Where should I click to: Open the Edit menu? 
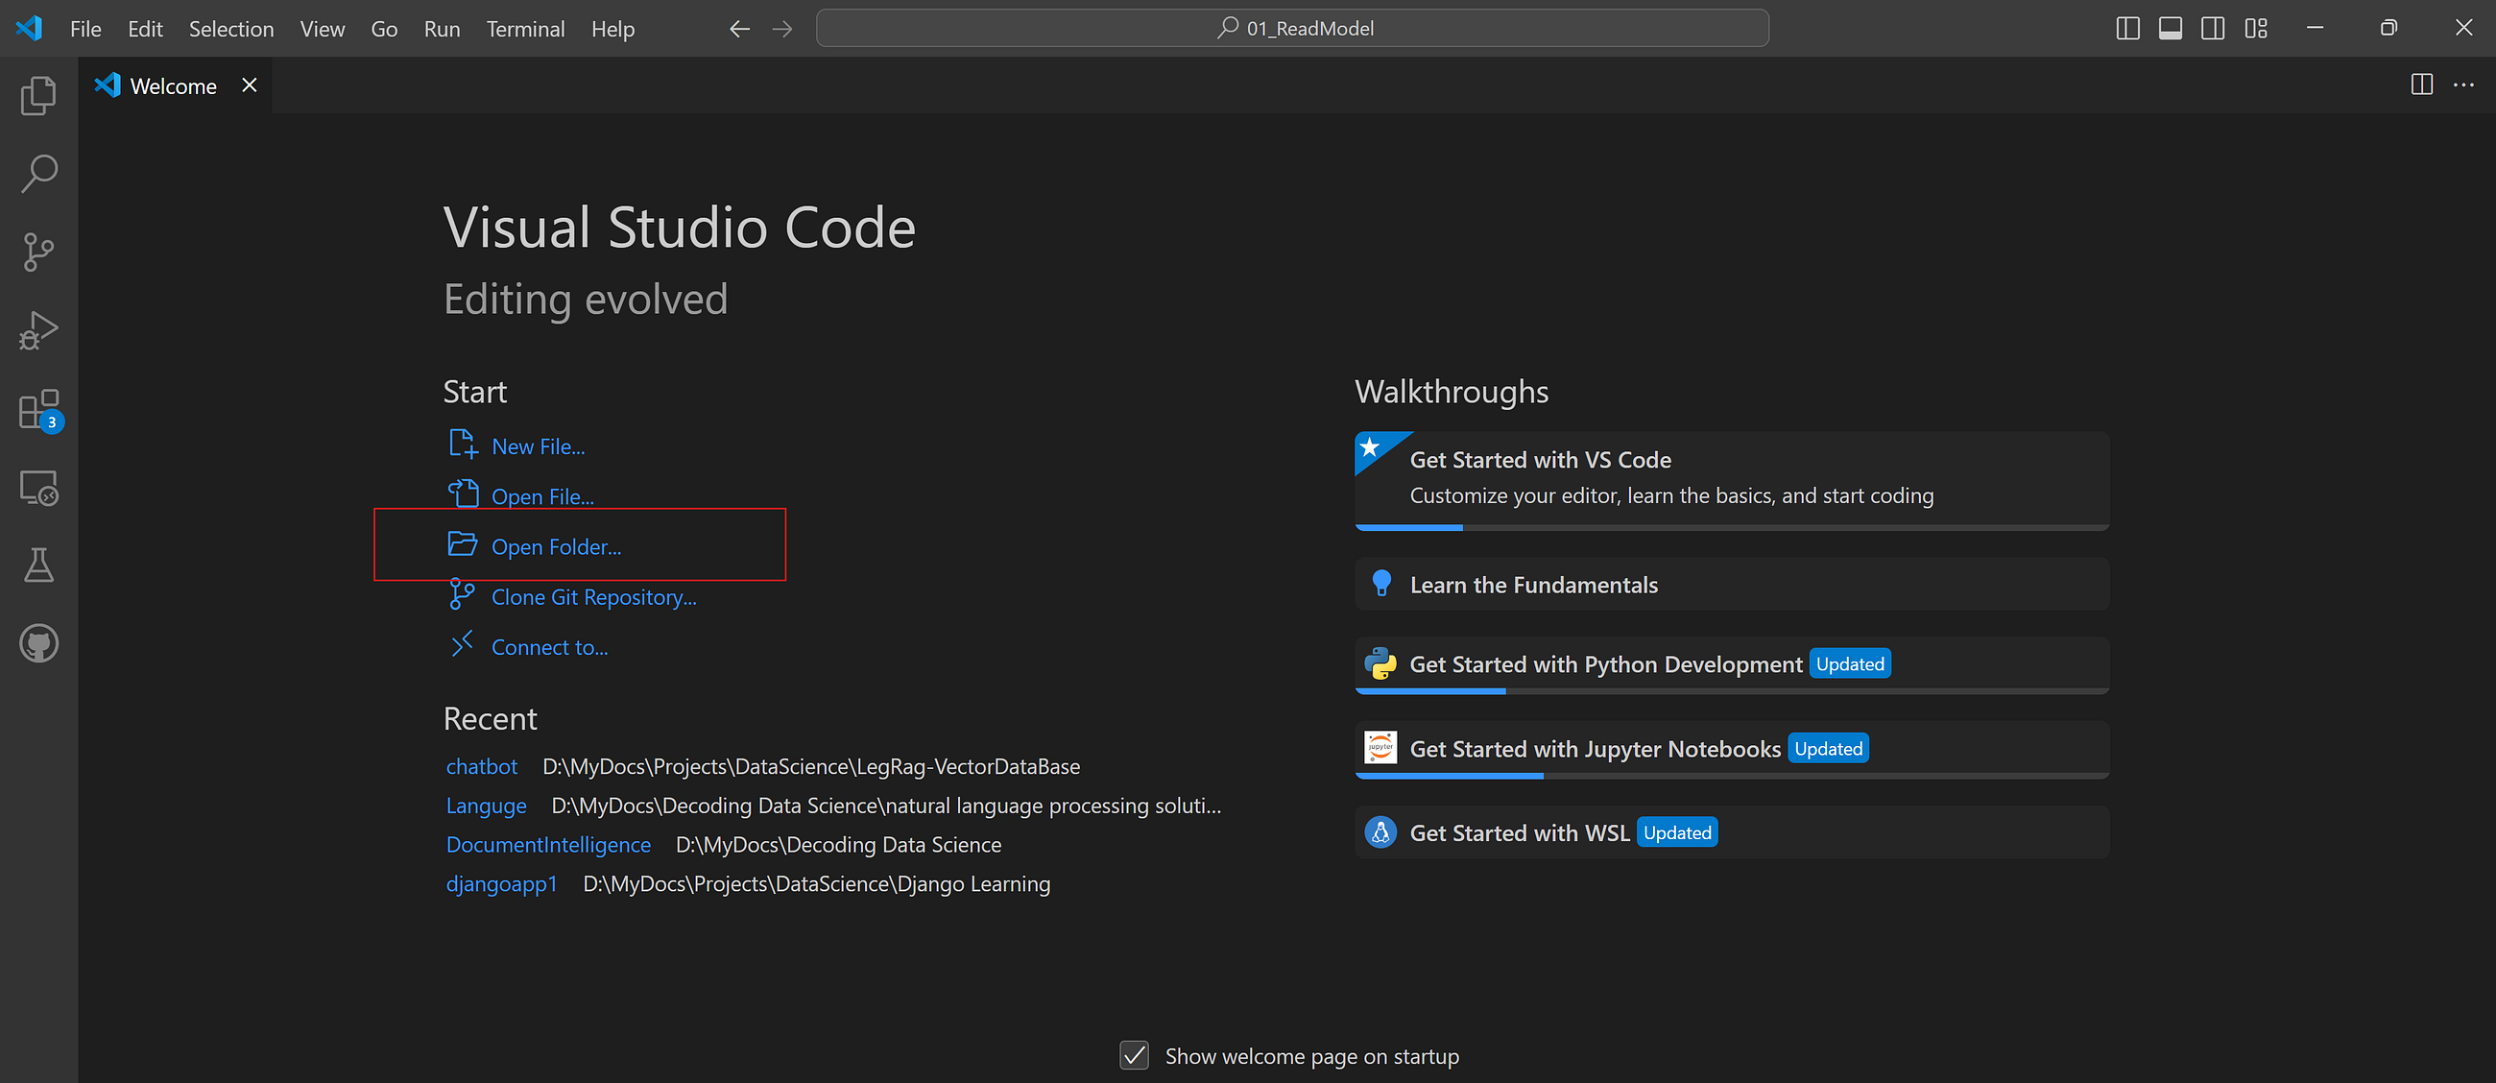coord(145,29)
